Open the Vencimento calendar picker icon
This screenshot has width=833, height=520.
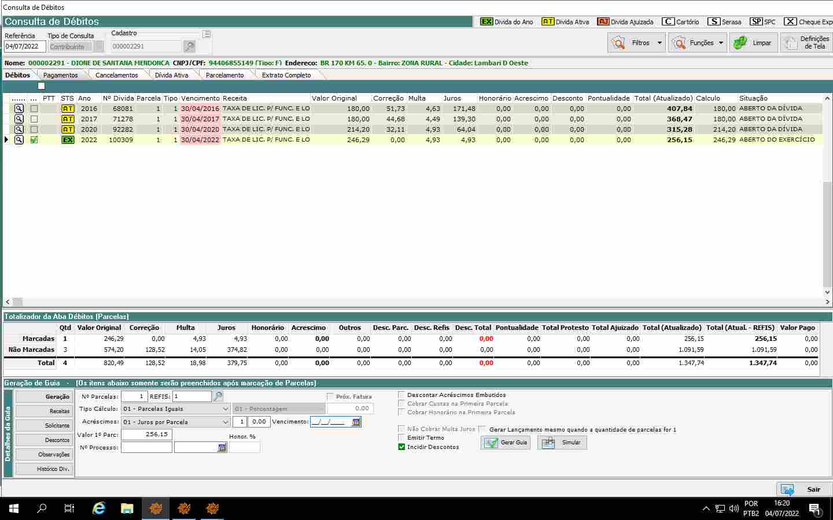pyautogui.click(x=356, y=422)
